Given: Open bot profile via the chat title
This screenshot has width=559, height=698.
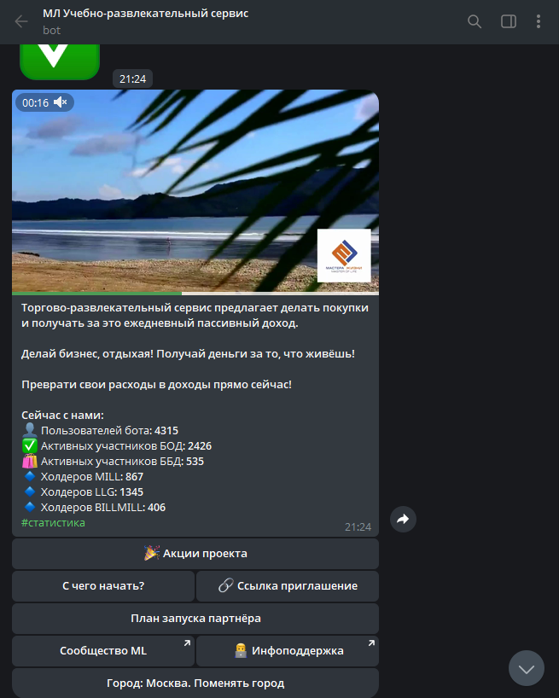Looking at the screenshot, I should [x=146, y=14].
